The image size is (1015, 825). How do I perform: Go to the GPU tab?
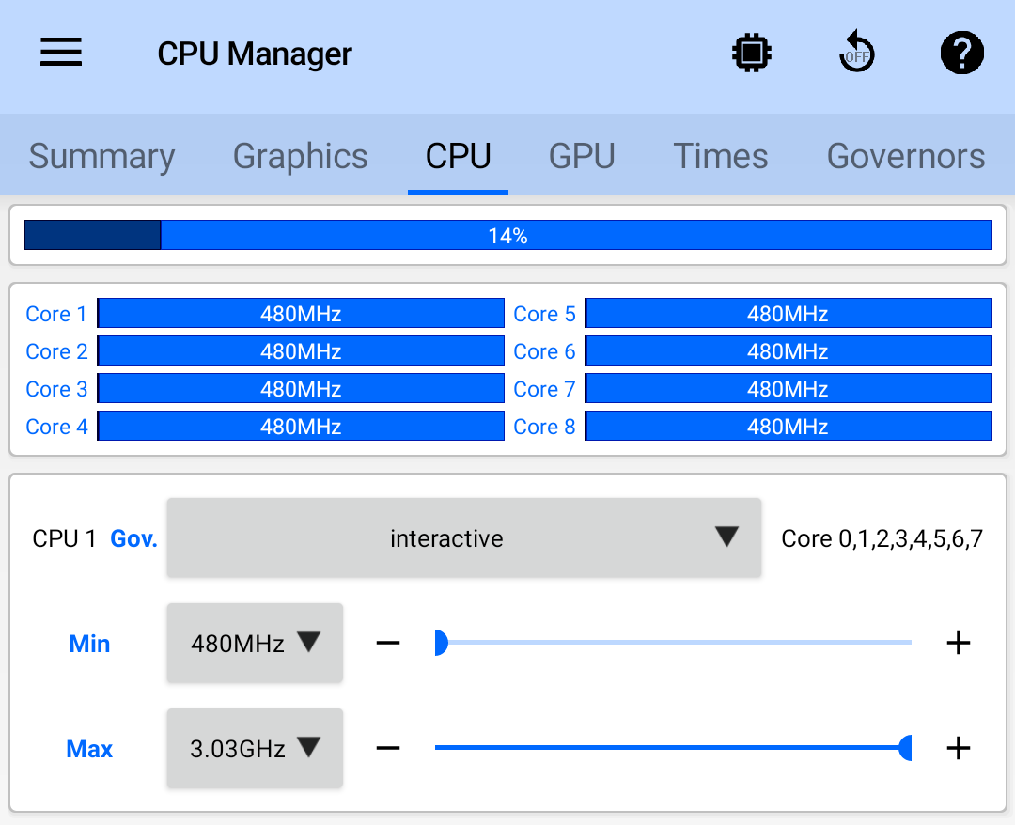pos(582,156)
